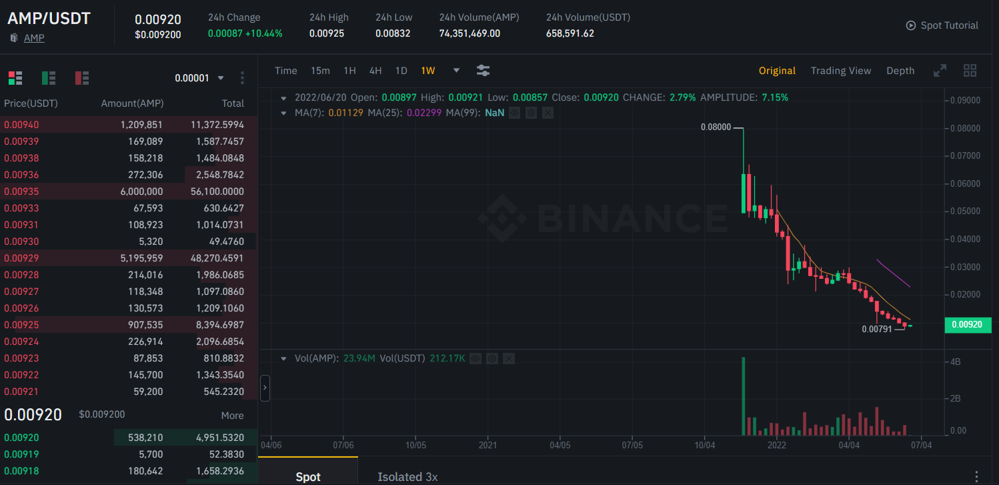Open MA indicator settings gear
Viewport: 999px width, 485px height.
[x=531, y=113]
